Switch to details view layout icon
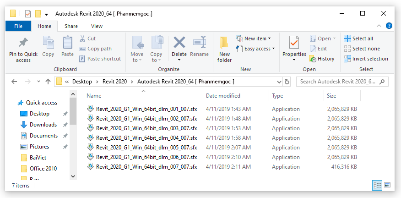The width and height of the screenshot is (401, 198). click(x=378, y=185)
